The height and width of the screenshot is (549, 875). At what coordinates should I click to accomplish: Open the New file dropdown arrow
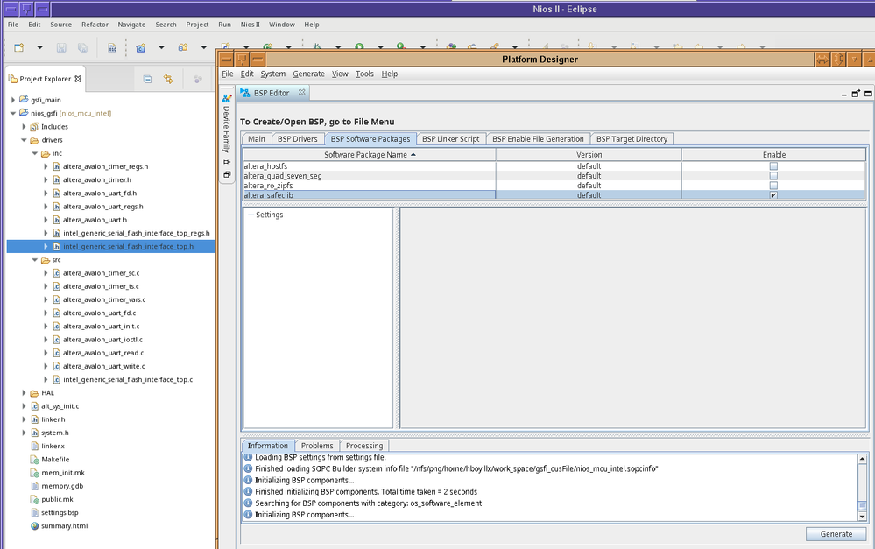[38, 47]
